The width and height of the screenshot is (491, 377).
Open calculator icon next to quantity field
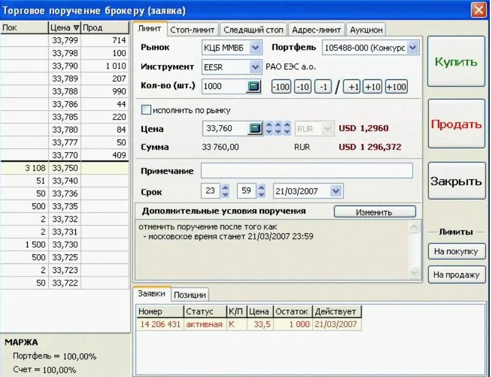[x=254, y=87]
